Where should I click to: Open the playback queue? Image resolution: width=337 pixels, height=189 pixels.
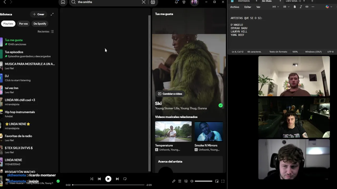180,181
